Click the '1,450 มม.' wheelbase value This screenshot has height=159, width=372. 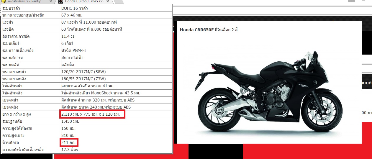coord(70,122)
